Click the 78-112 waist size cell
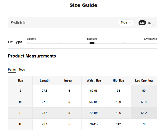This screenshot has height=131, width=163. point(94,124)
